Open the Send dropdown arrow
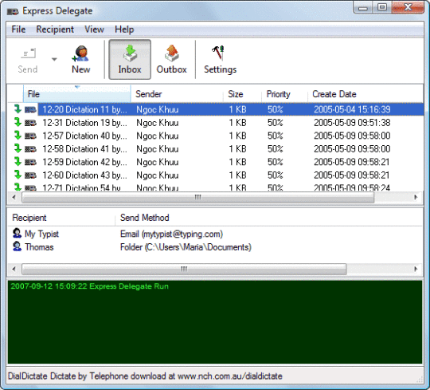 tap(54, 59)
